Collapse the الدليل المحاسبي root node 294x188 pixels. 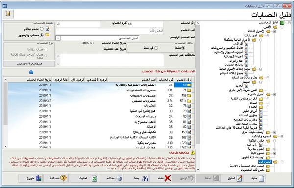click(289, 23)
